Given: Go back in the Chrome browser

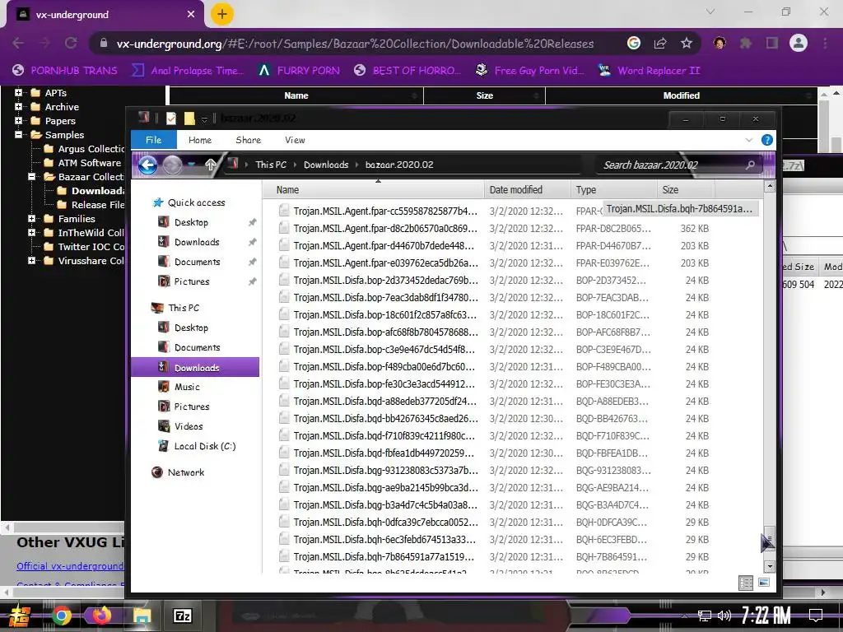Looking at the screenshot, I should [x=18, y=43].
